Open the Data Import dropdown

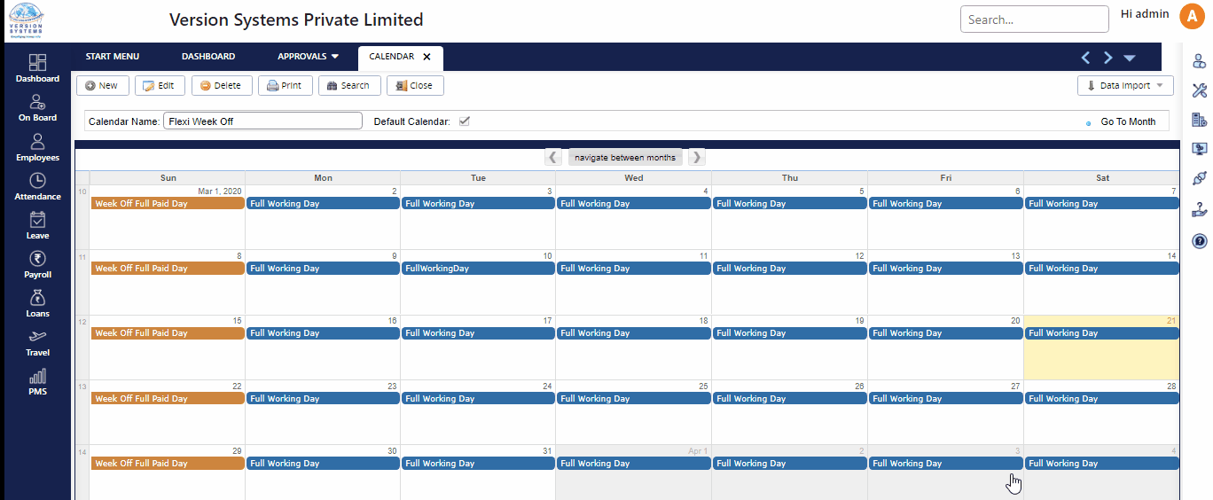tap(1125, 86)
